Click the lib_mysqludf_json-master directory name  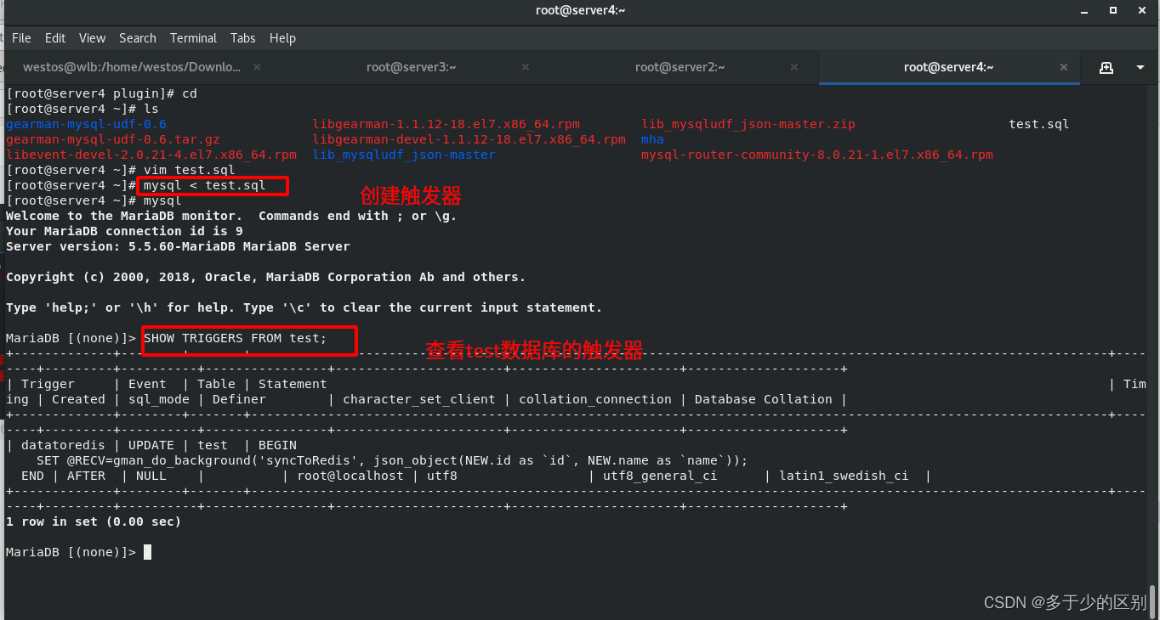pos(404,155)
